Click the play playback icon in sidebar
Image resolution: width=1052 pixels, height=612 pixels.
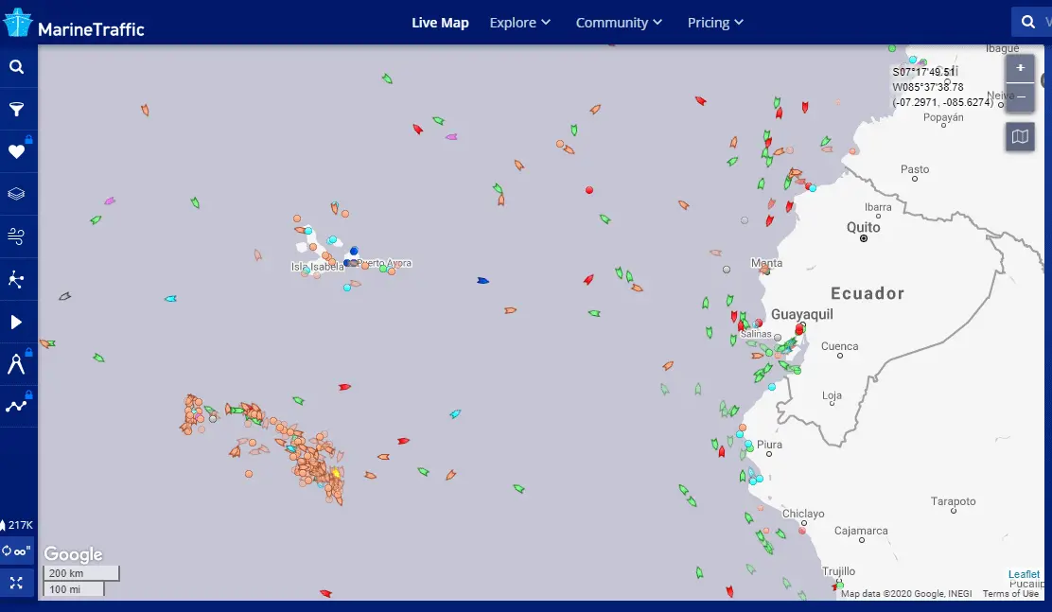click(17, 322)
